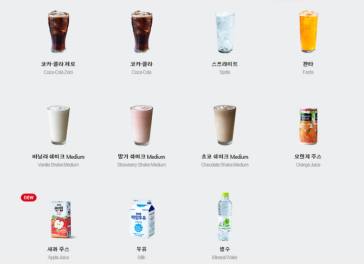Select the Chocolate Shake Medium image

224,125
